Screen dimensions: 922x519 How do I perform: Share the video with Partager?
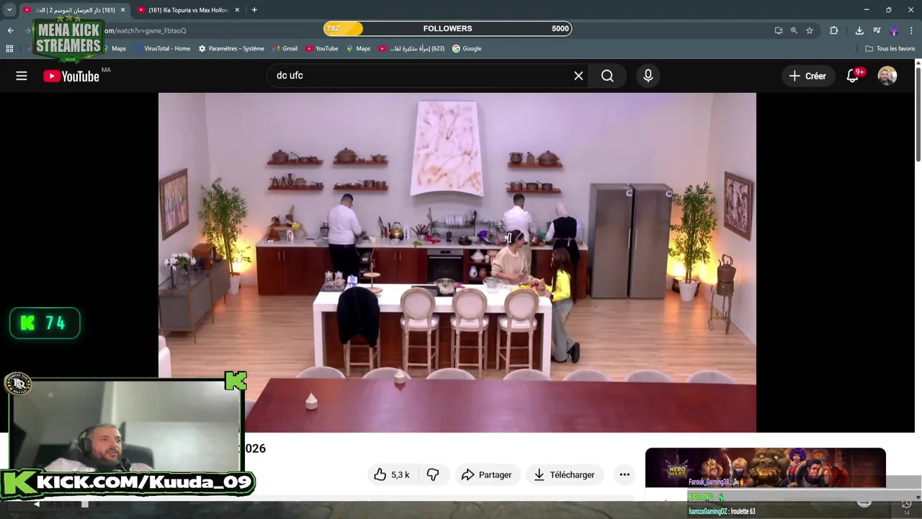[x=487, y=474]
